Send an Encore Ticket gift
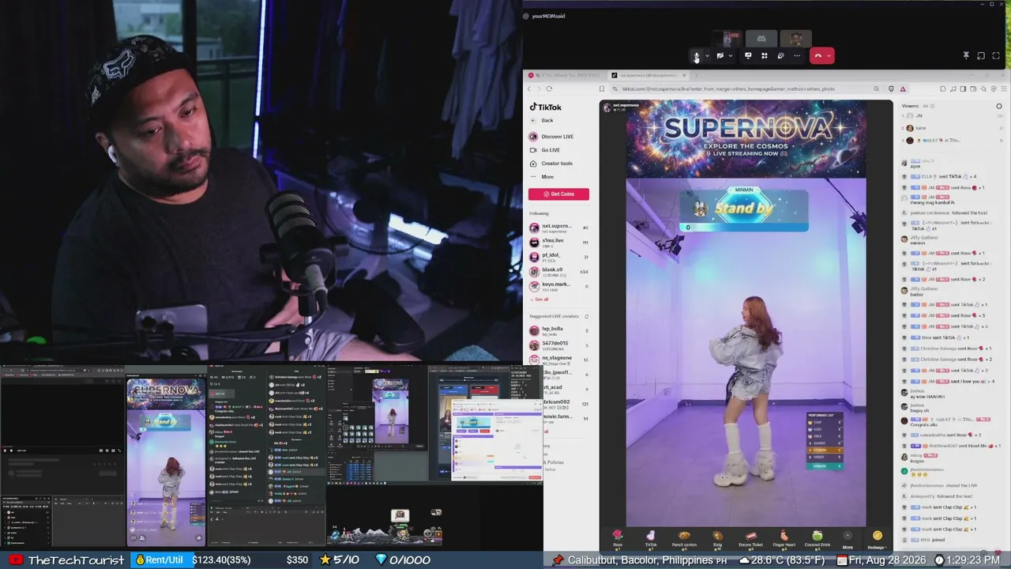This screenshot has height=569, width=1011. pos(750,539)
